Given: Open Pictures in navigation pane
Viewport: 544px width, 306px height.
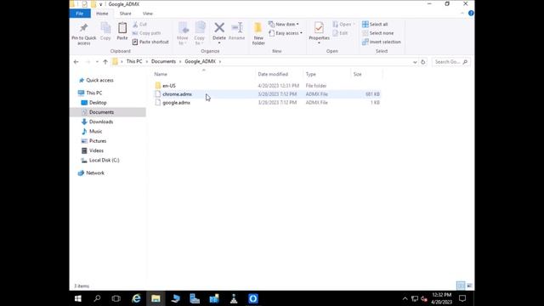Looking at the screenshot, I should pyautogui.click(x=93, y=141).
